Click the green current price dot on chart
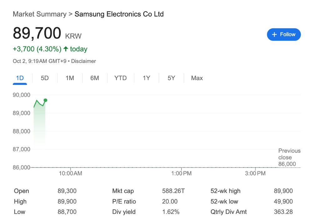The image size is (320, 222). tap(45, 100)
